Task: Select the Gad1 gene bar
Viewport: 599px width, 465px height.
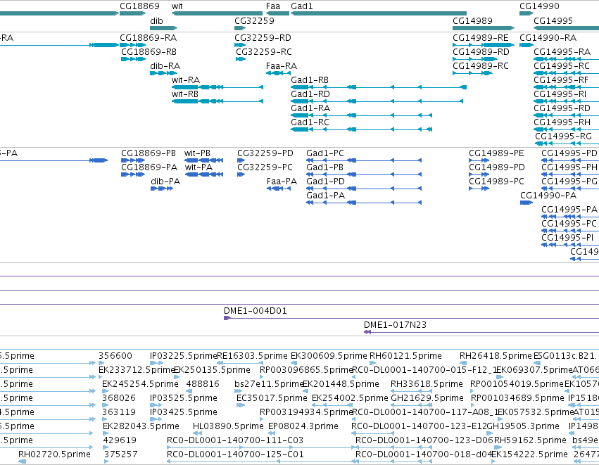Action: pos(379,13)
